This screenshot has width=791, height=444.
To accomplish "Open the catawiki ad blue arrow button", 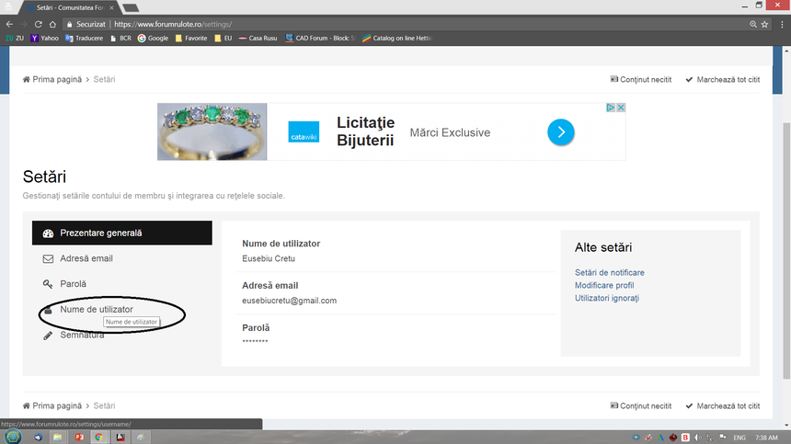I will [x=561, y=132].
